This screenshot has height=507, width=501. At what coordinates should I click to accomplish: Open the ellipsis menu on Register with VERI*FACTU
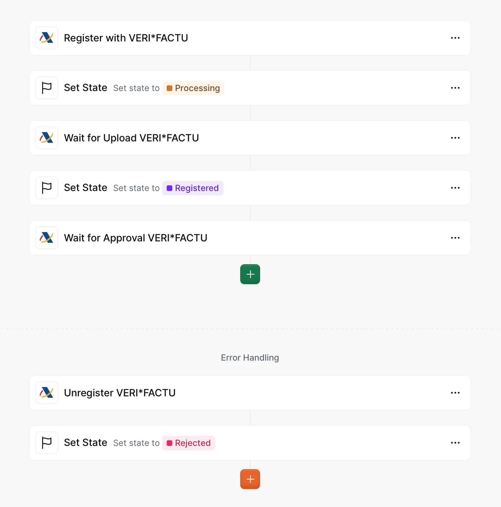point(455,38)
